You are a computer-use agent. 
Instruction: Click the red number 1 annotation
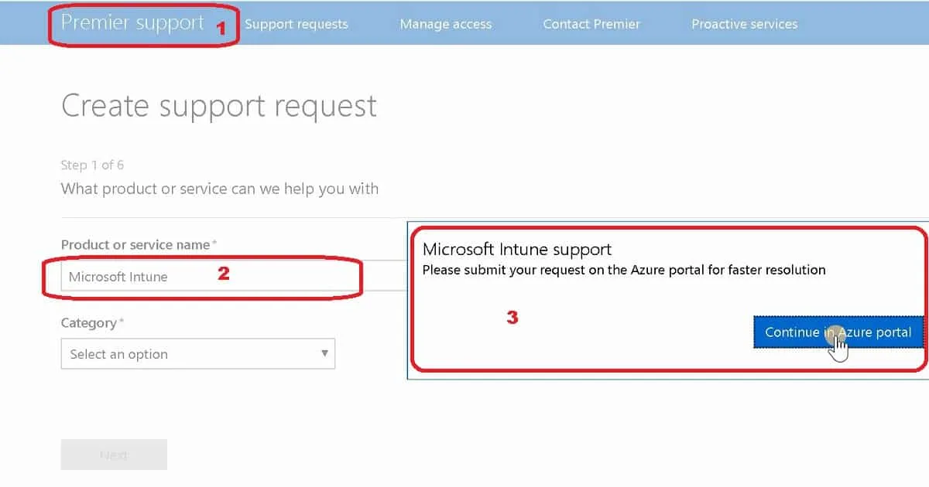[x=221, y=29]
